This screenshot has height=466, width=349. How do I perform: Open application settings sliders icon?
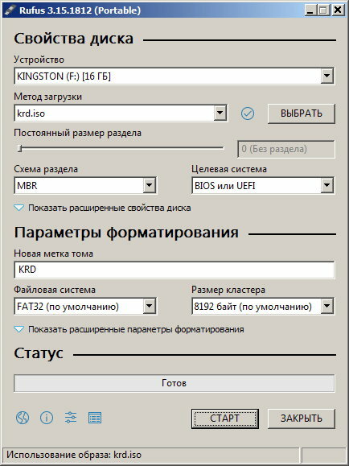(71, 419)
